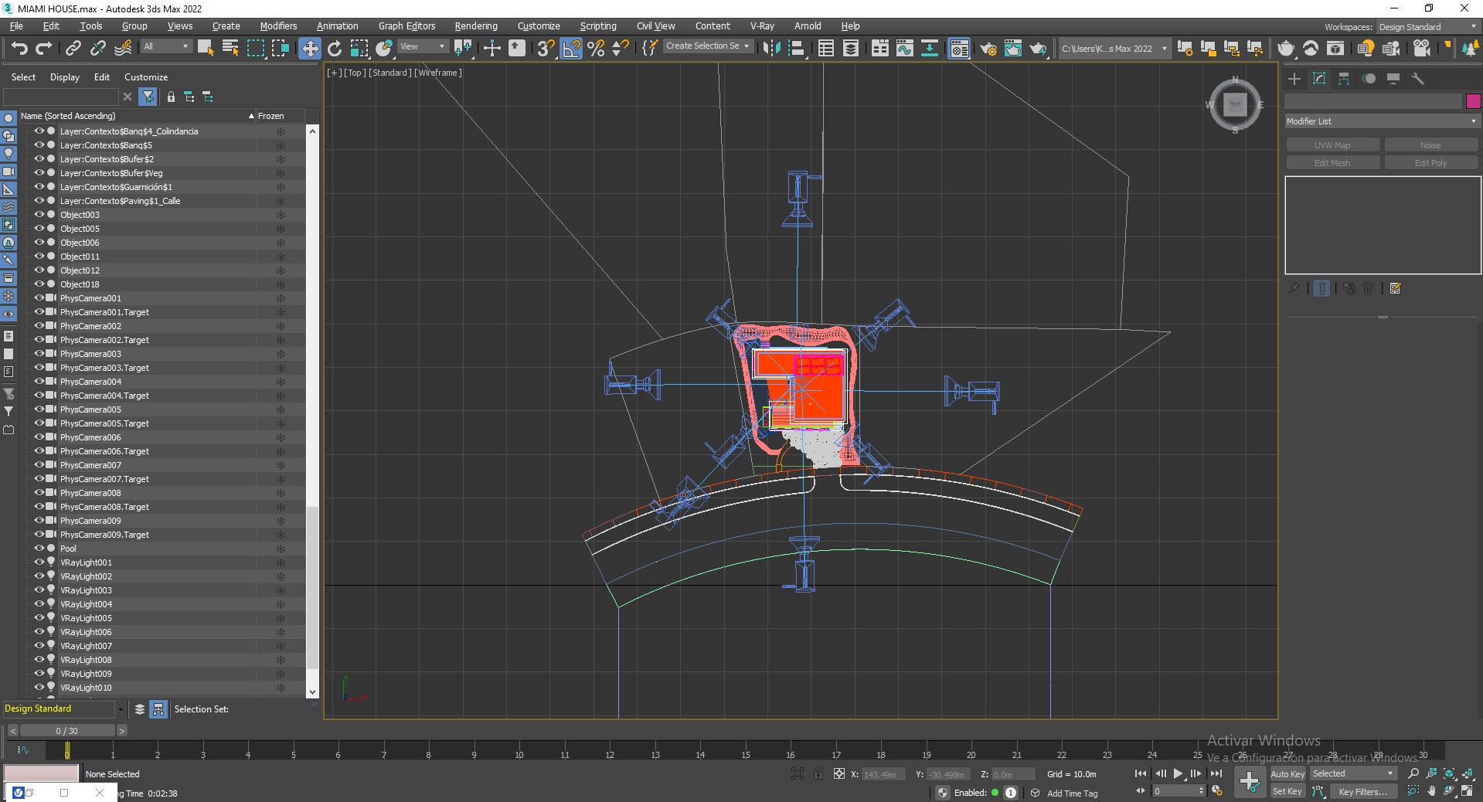Screen dimensions: 1483x802
Task: Expand the Modifier List dropdown
Action: 1381,121
